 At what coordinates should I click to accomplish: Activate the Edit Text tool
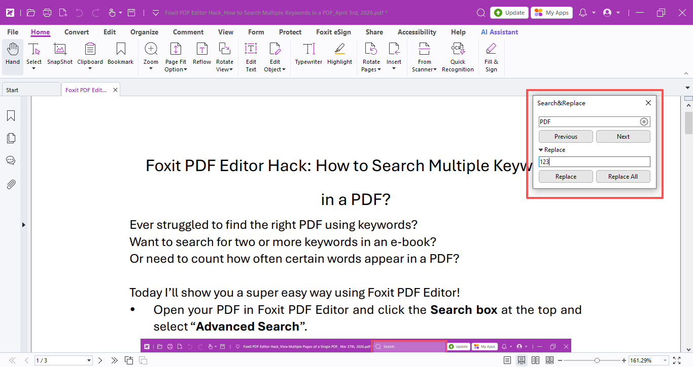pos(251,58)
